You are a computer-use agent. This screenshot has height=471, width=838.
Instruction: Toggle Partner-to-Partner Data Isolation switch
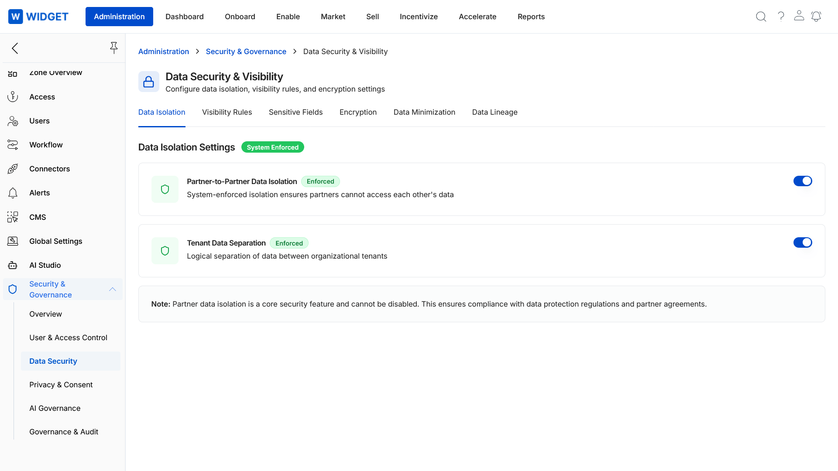pyautogui.click(x=802, y=181)
